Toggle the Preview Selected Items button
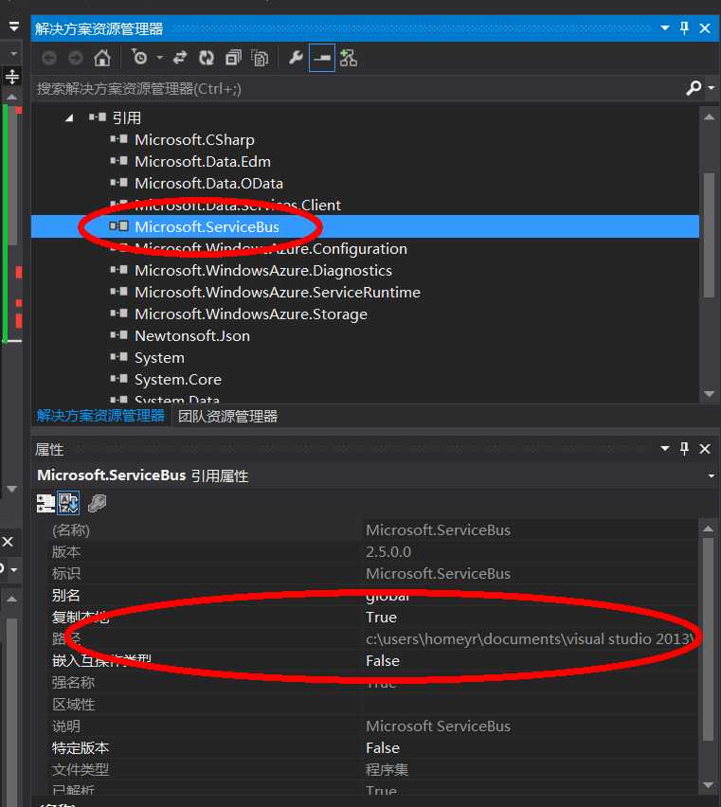The height and width of the screenshot is (807, 721). point(322,58)
